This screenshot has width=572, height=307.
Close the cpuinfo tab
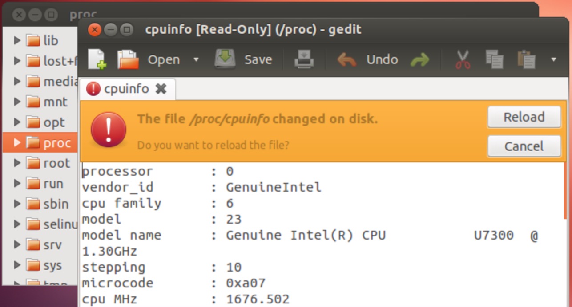(161, 89)
